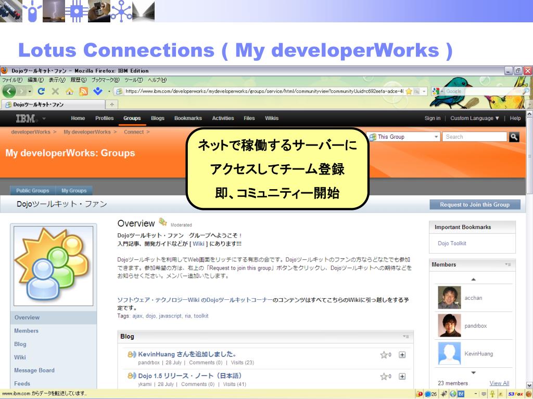Open the Wiki link in welcome text

coord(198,244)
